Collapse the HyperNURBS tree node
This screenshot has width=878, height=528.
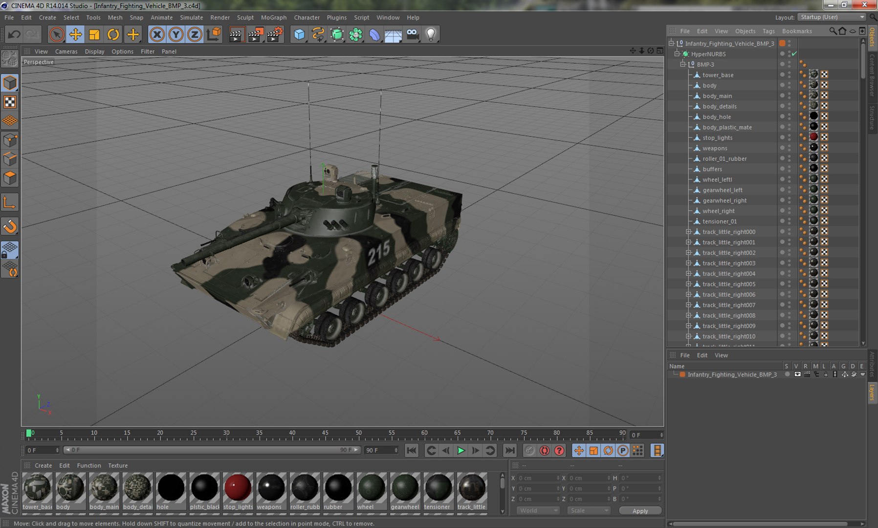pyautogui.click(x=677, y=54)
